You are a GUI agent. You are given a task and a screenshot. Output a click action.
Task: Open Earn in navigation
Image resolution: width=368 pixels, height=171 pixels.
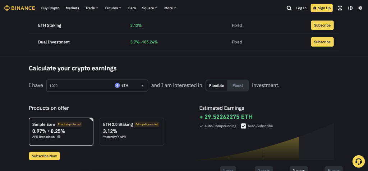tap(132, 8)
